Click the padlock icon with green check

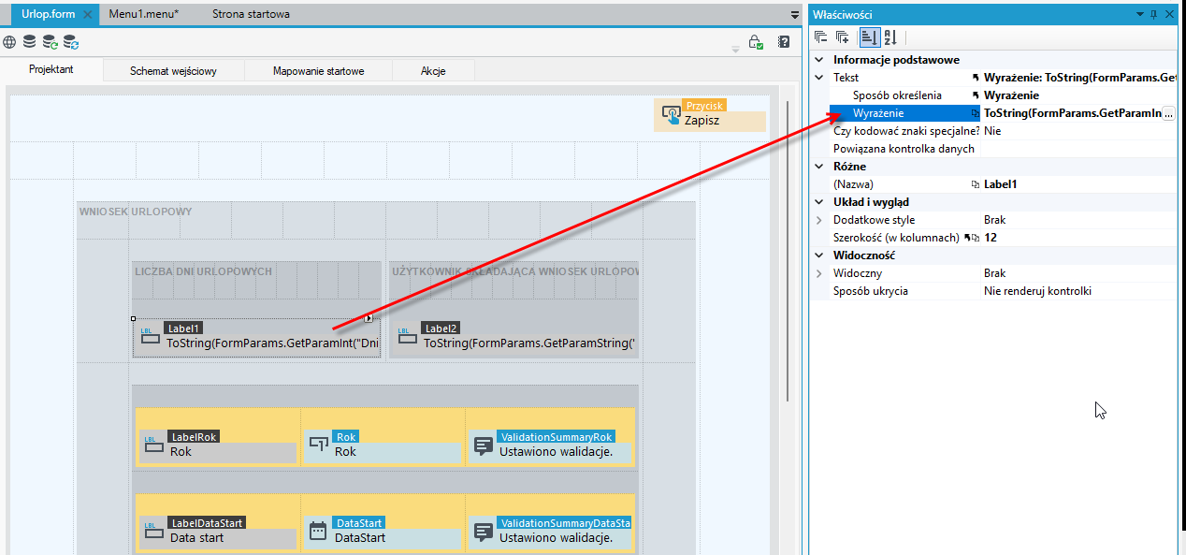756,42
